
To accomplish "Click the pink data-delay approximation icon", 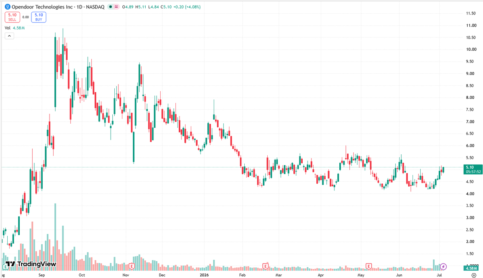I will tap(117, 7).
